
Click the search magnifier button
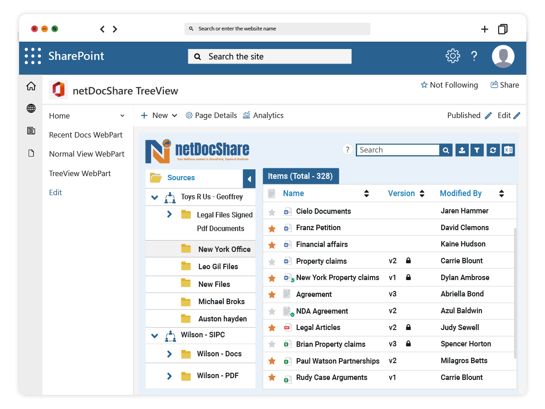pos(446,150)
